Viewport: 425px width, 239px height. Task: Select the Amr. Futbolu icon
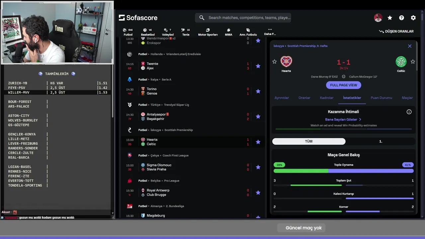[x=248, y=30]
